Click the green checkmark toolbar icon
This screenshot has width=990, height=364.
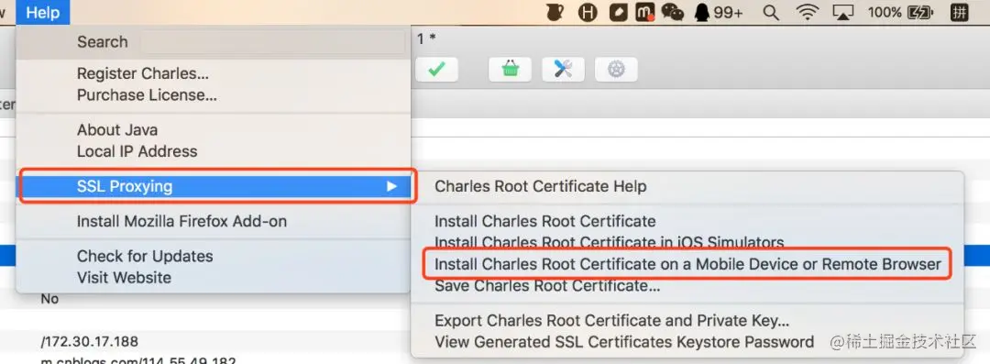coord(436,70)
